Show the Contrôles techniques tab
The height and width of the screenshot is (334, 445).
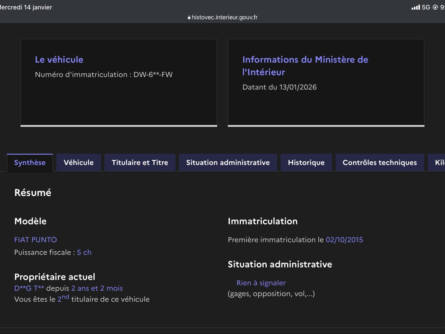[379, 163]
